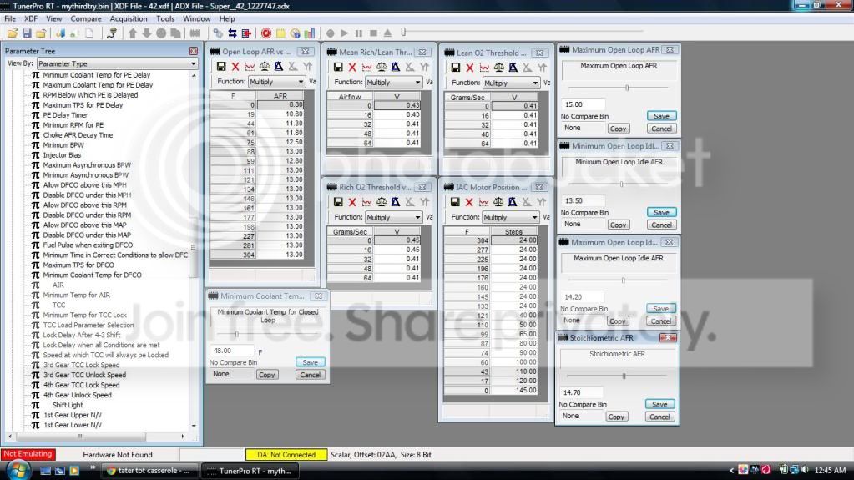Select Injector Bias in parameter tree

62,155
